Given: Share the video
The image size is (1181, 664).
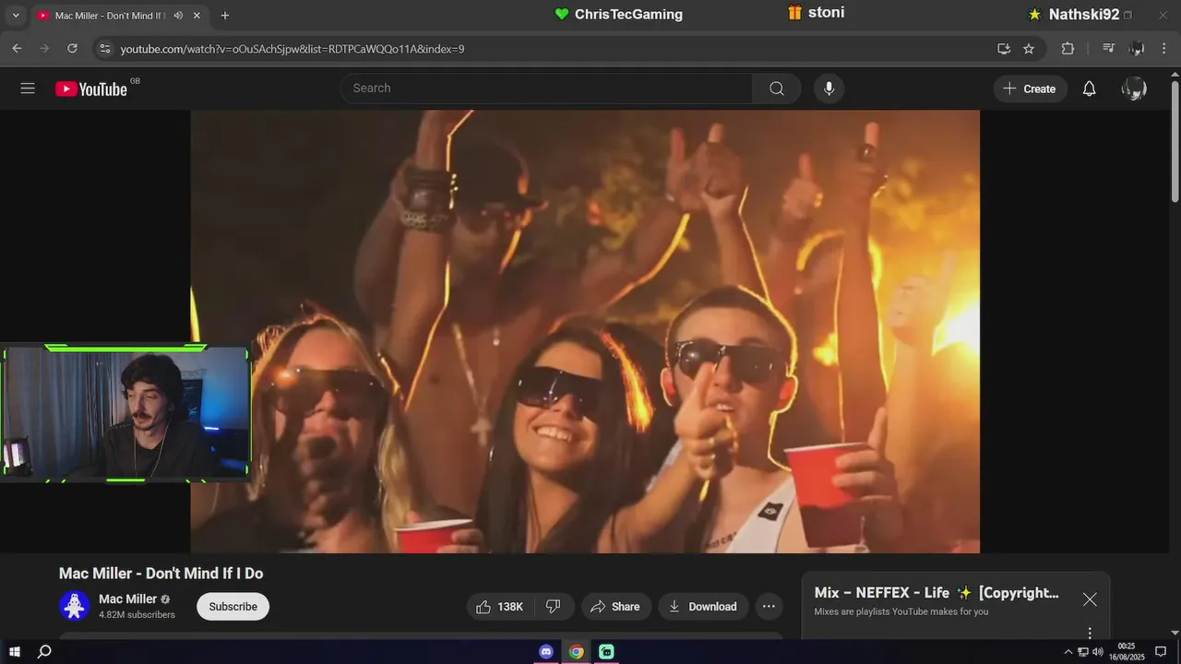Looking at the screenshot, I should pyautogui.click(x=615, y=607).
